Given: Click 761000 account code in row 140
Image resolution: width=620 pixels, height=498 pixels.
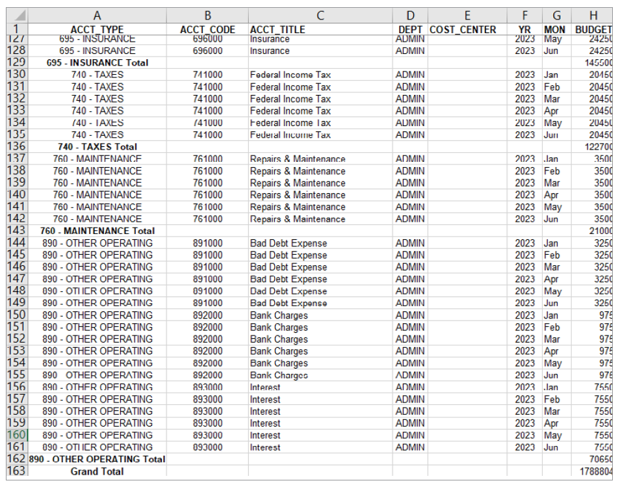Looking at the screenshot, I should point(207,195).
